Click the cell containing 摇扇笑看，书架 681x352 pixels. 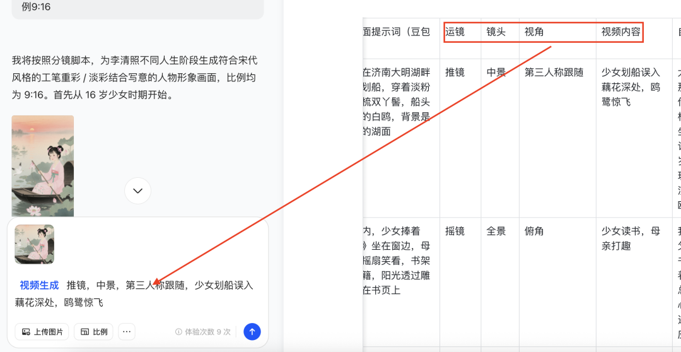click(402, 282)
